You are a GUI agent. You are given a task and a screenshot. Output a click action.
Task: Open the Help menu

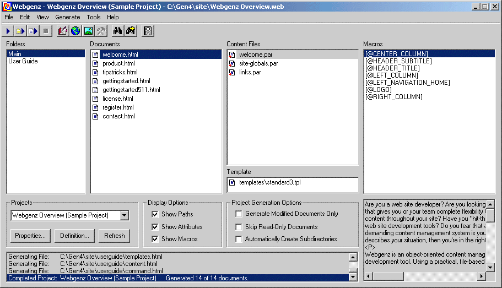point(113,17)
